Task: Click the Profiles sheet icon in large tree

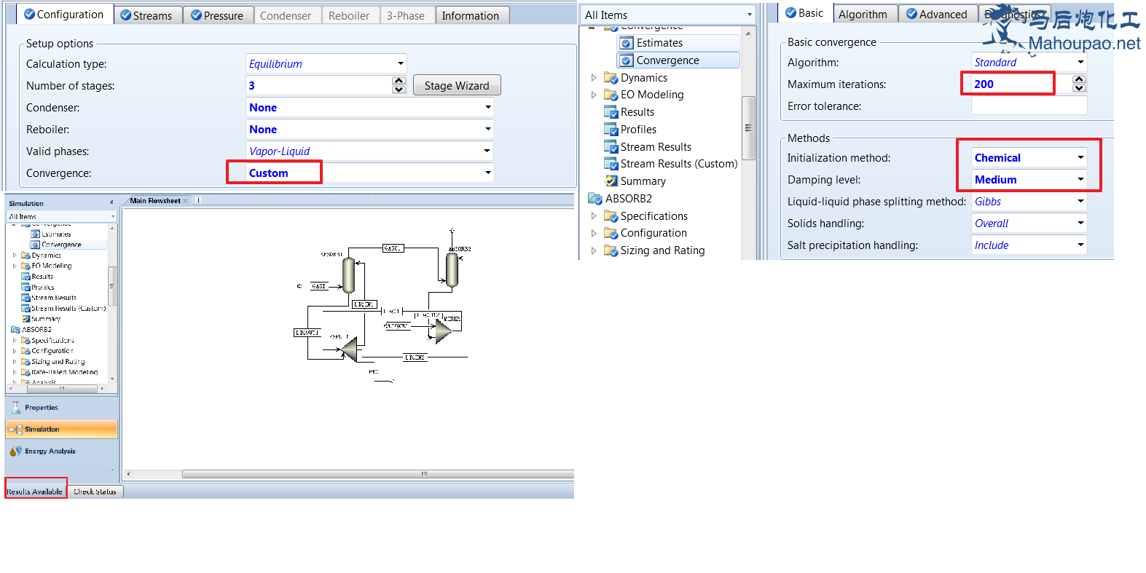Action: click(x=611, y=130)
